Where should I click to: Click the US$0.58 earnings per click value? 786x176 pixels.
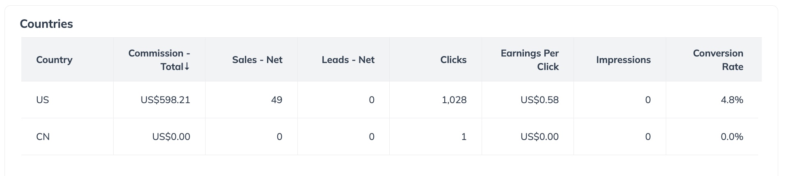tap(539, 100)
